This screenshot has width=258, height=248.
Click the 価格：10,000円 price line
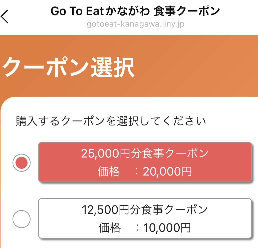(144, 228)
